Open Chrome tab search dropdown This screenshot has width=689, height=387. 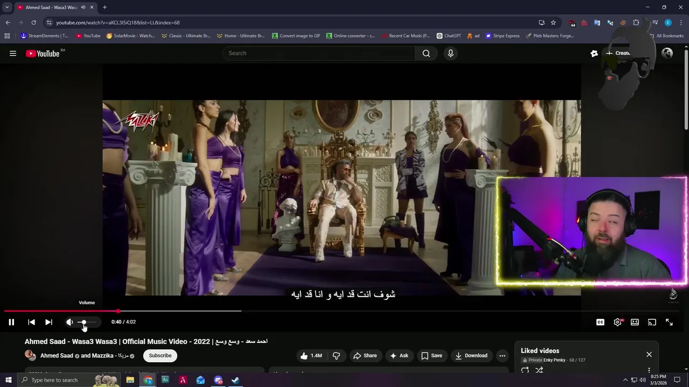click(7, 8)
